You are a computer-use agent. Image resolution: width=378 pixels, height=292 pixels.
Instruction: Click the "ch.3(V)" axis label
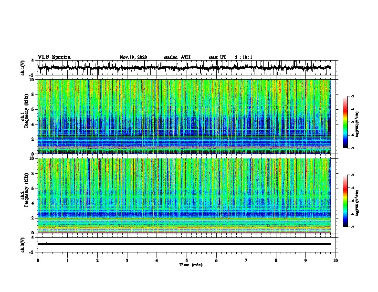23,245
